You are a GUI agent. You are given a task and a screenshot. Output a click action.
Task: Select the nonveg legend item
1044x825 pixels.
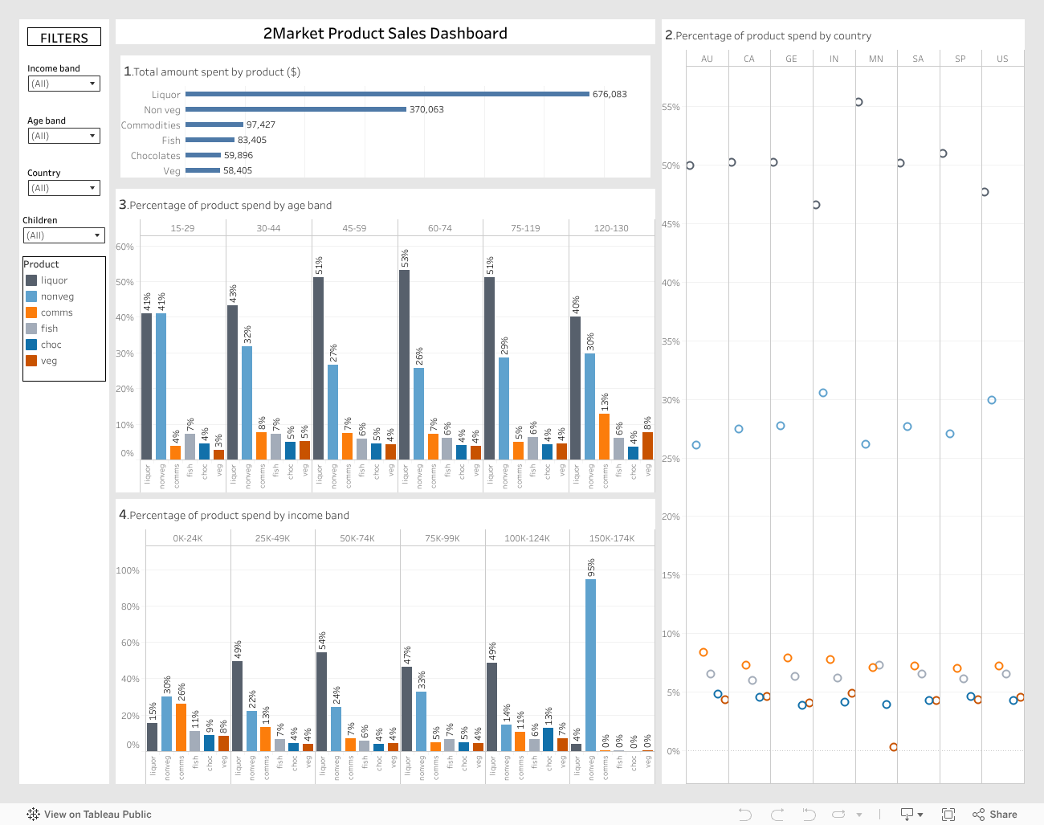tap(57, 296)
